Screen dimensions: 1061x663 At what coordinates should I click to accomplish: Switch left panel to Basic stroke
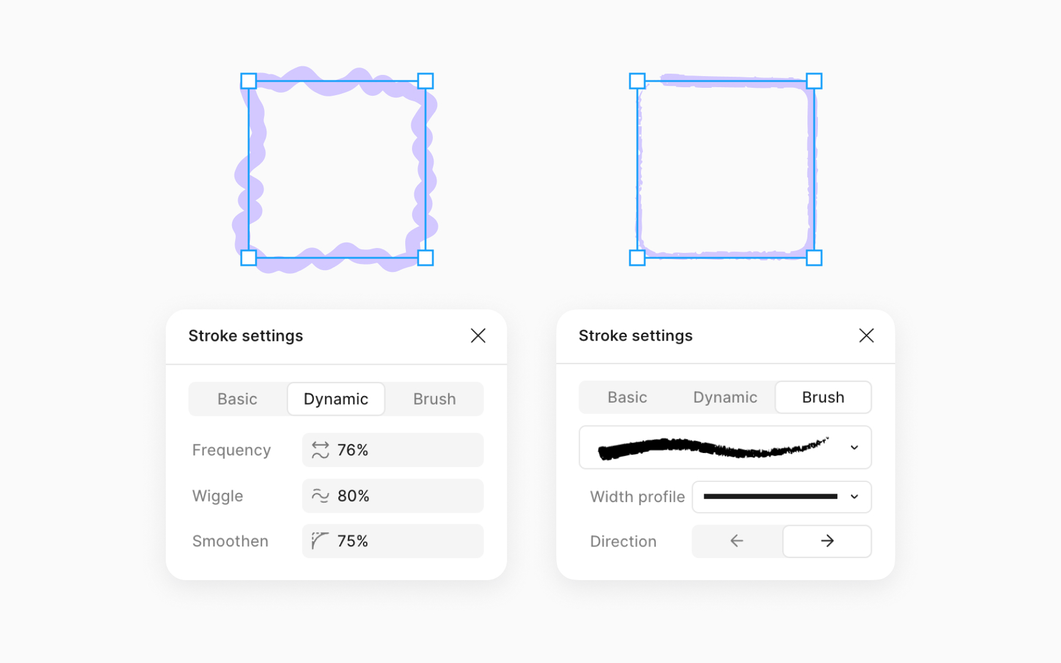pyautogui.click(x=237, y=399)
